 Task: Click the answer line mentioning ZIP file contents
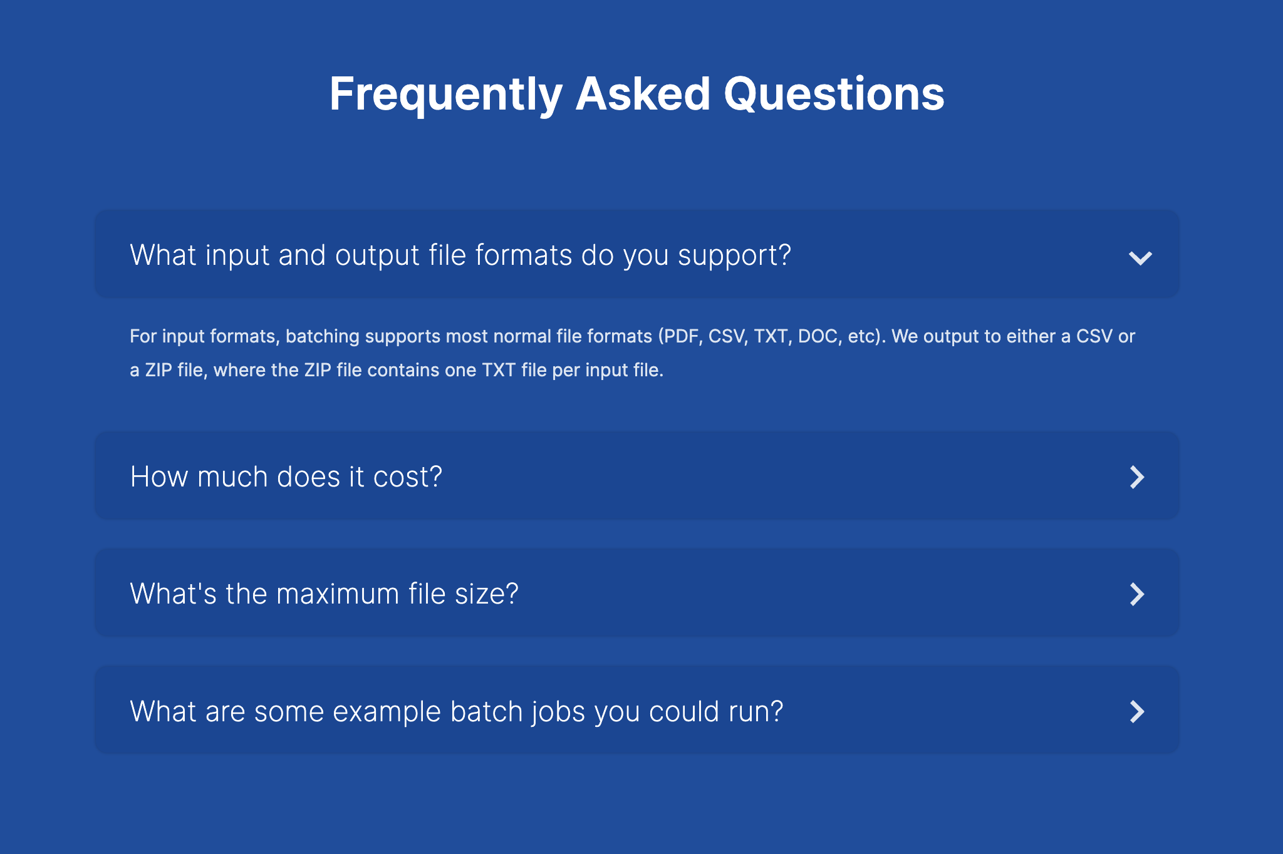[397, 370]
